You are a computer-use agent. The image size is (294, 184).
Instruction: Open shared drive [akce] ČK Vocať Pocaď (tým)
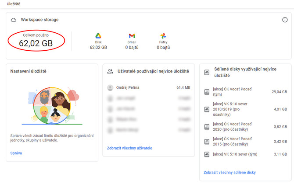[232, 92]
